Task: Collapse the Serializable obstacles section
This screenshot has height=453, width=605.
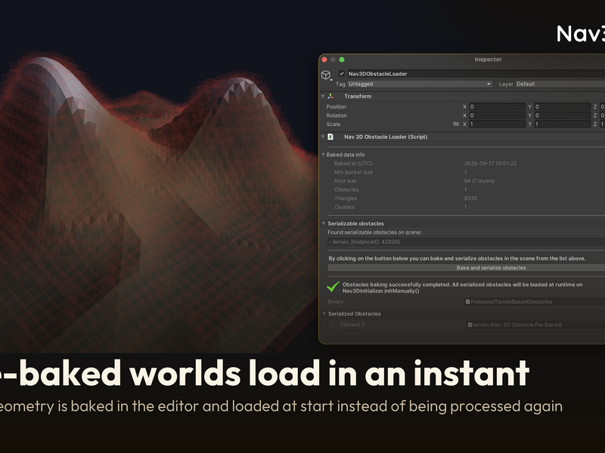Action: point(324,223)
